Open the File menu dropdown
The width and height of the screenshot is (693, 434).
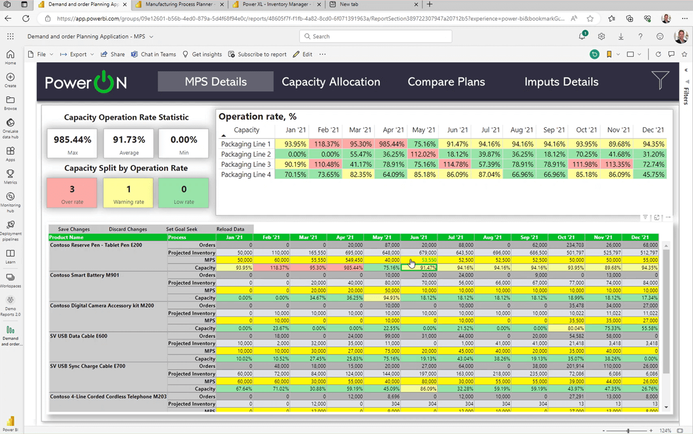point(42,55)
